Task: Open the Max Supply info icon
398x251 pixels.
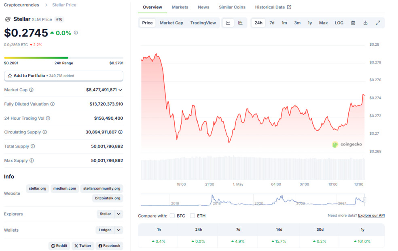Action: (32, 160)
